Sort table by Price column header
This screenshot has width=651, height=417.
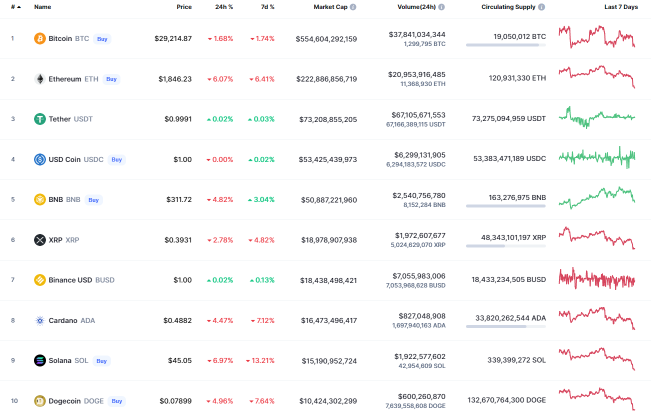click(x=184, y=7)
